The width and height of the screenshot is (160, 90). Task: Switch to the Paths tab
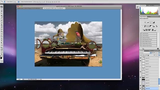click(x=152, y=51)
